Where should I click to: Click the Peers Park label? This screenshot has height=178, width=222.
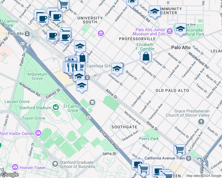click(x=149, y=139)
